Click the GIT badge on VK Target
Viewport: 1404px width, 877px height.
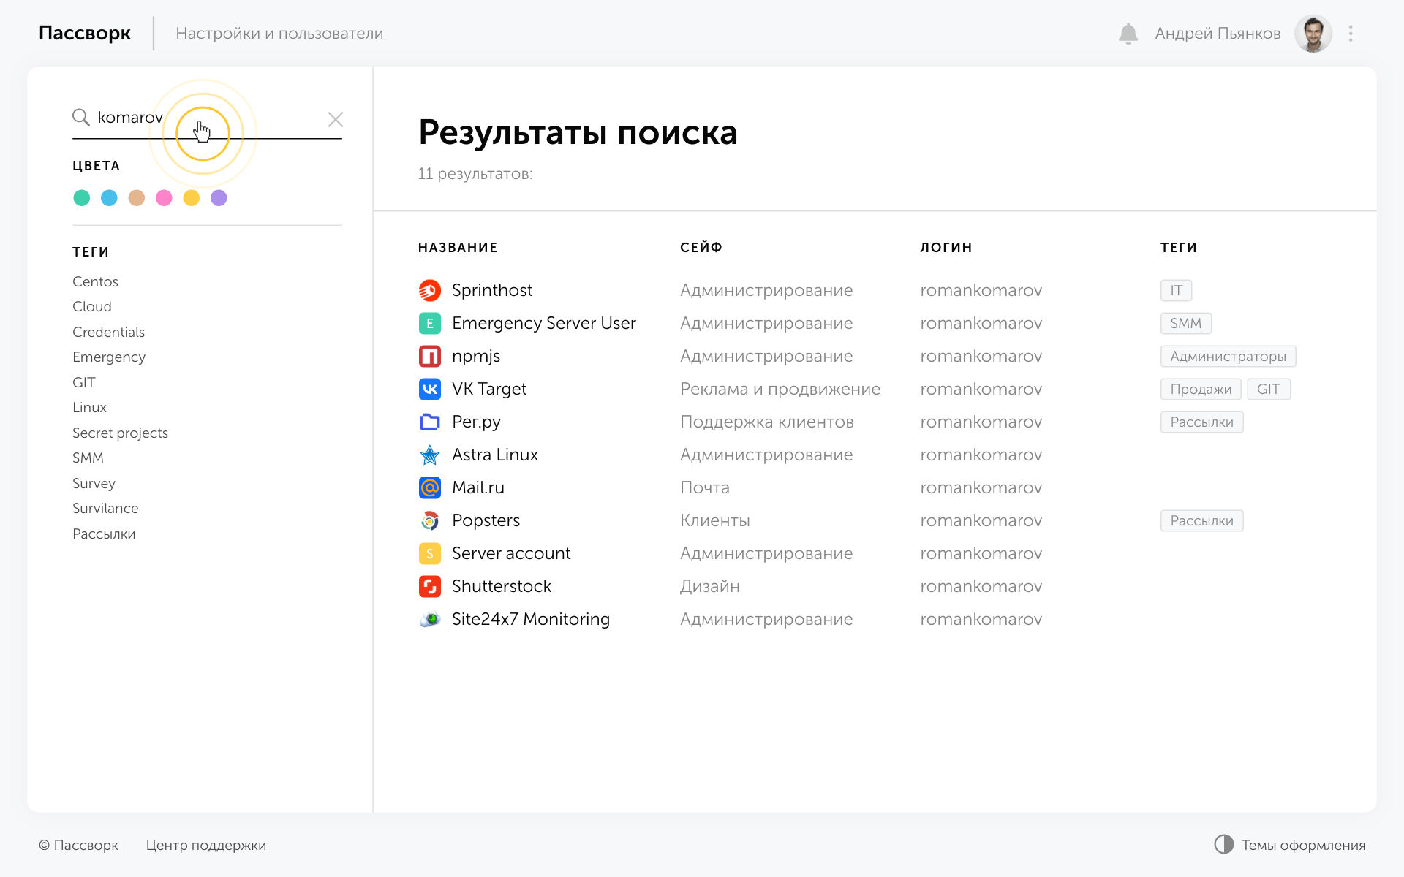[1268, 389]
